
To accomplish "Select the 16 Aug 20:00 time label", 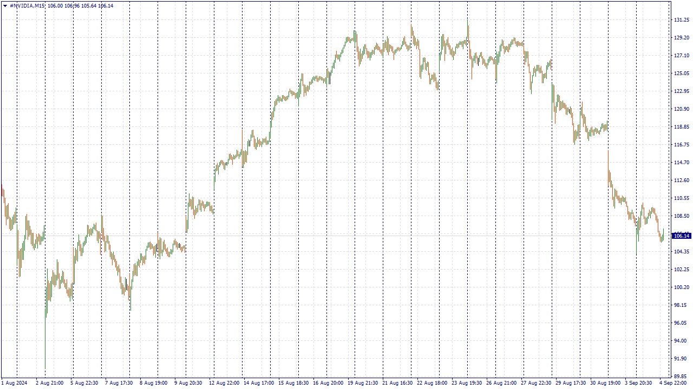I will (328, 383).
